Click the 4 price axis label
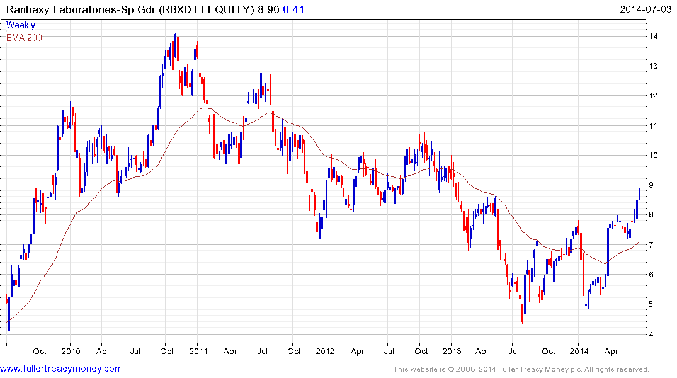 point(651,334)
